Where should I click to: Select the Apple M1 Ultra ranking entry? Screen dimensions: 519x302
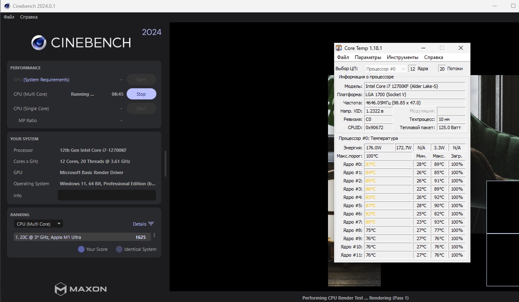[82, 237]
